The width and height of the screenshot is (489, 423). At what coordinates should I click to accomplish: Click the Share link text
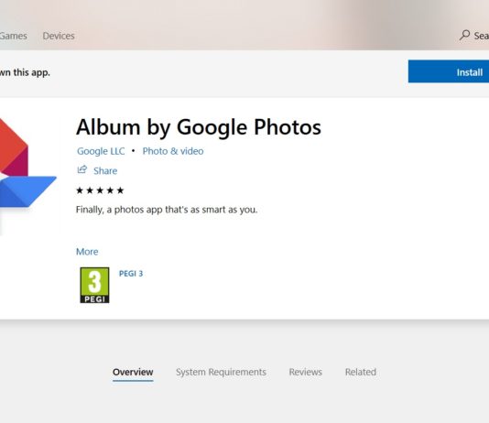click(x=105, y=171)
